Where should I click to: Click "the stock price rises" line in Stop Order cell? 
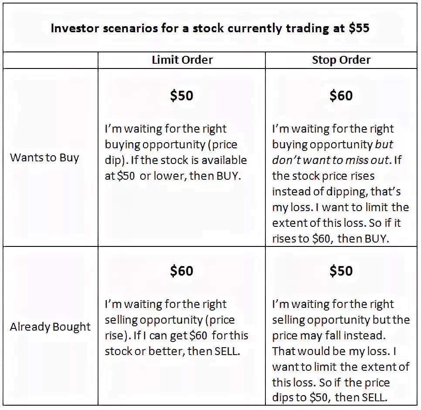(323, 176)
